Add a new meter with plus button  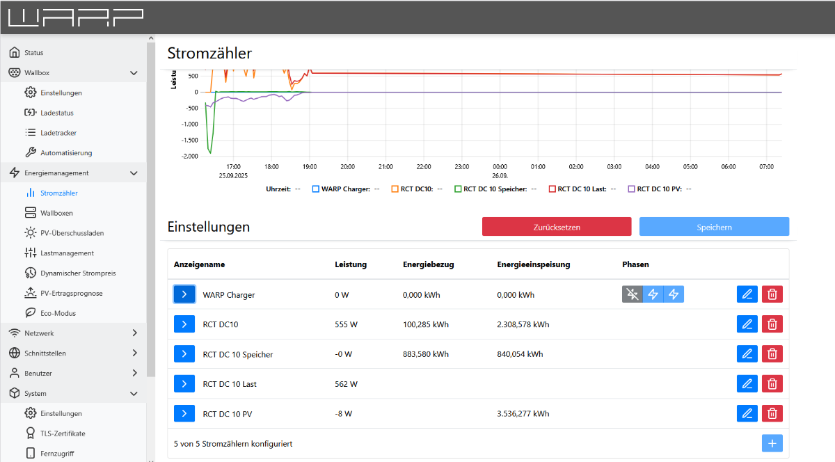(772, 443)
